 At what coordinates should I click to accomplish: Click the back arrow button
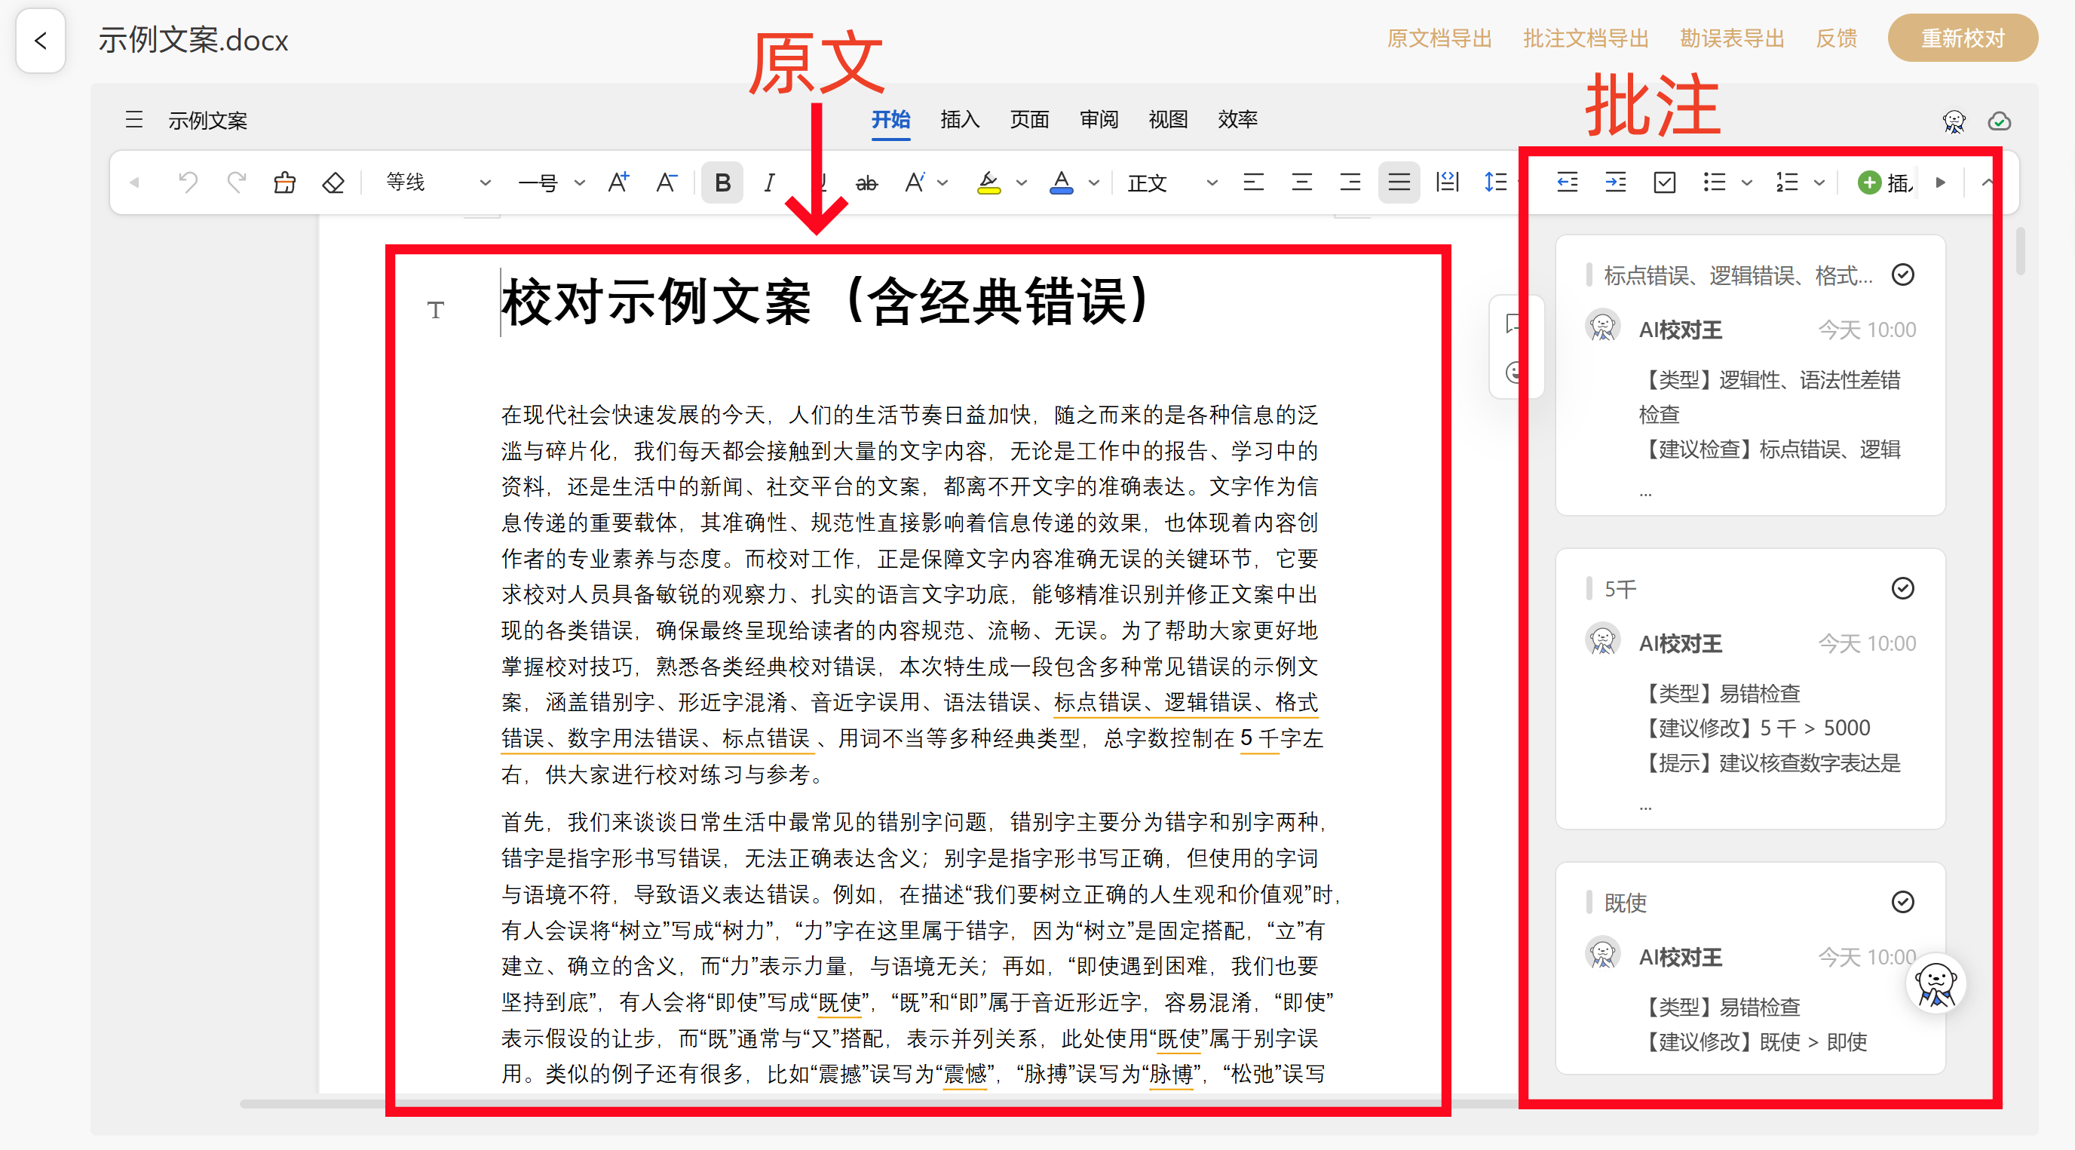coord(41,40)
